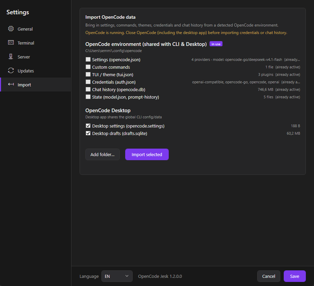Click the Server icon in sidebar
This screenshot has height=286, width=314.
point(11,57)
